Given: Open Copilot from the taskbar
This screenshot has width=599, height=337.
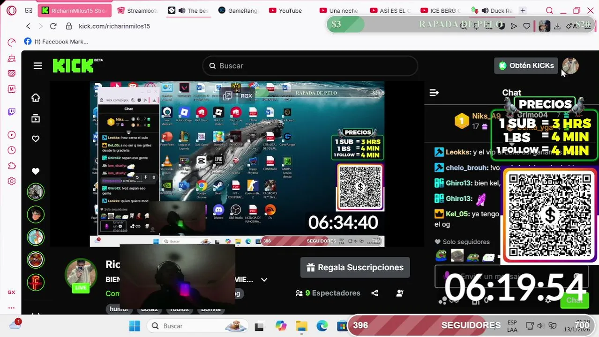Looking at the screenshot, I should tap(281, 326).
